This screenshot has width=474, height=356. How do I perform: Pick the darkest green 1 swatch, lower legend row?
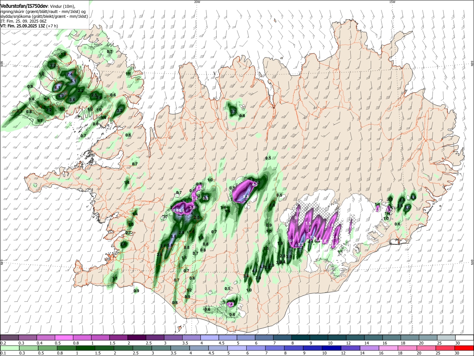pyautogui.click(x=85, y=348)
